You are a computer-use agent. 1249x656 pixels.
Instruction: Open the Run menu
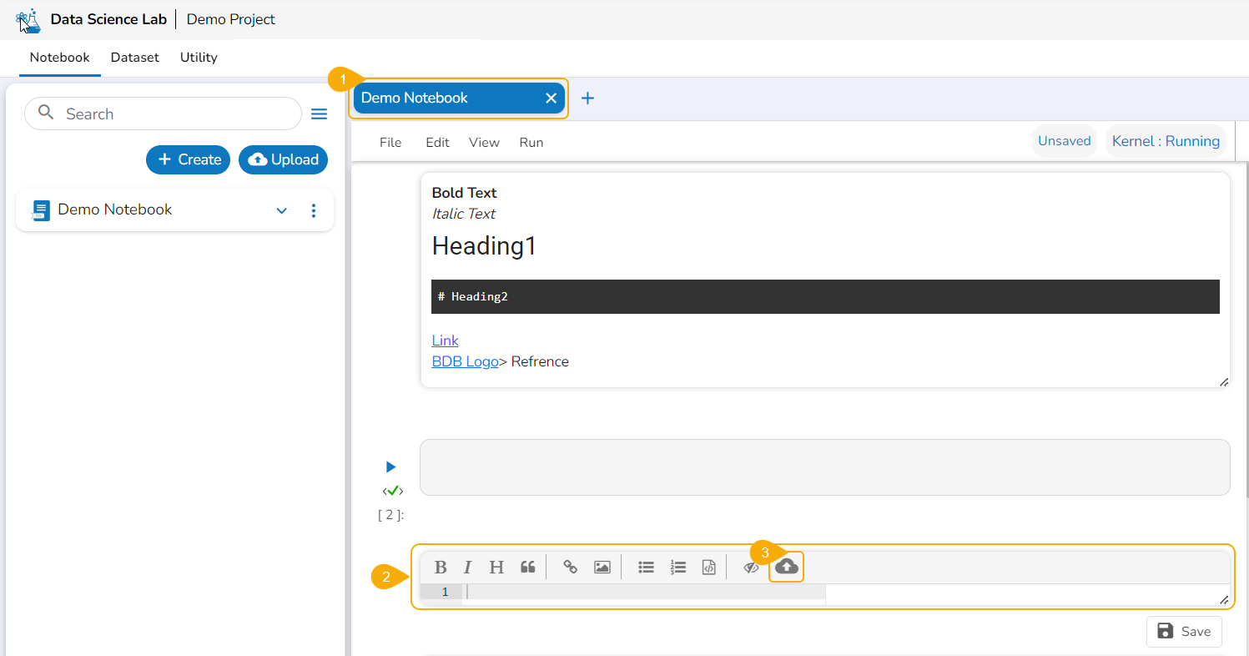tap(531, 142)
